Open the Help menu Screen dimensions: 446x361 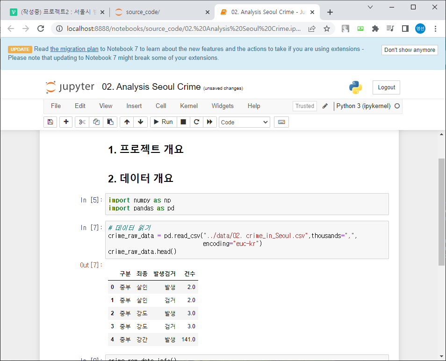(254, 106)
